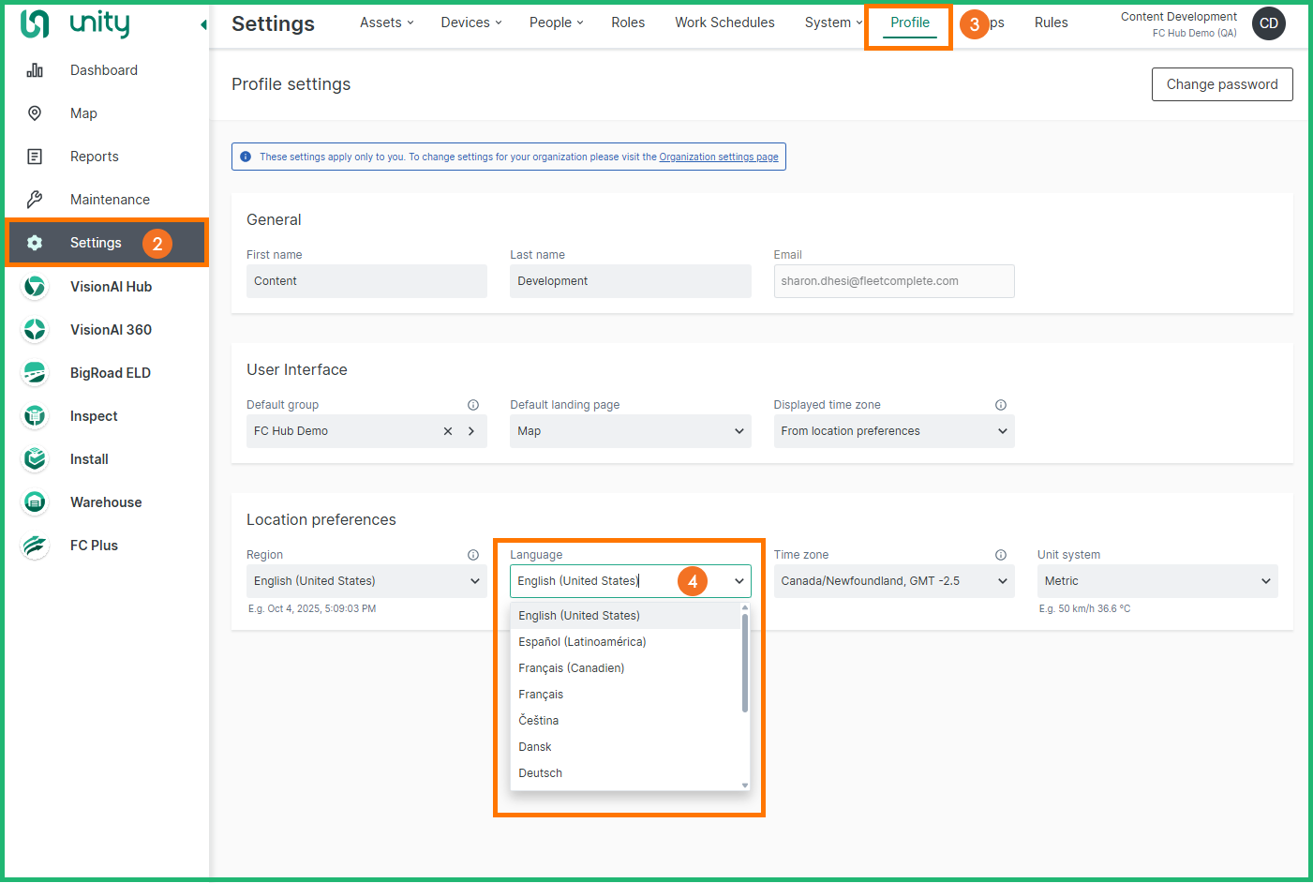
Task: Click the FC Plus icon
Action: click(35, 546)
